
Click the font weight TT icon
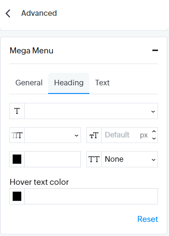pos(17,135)
